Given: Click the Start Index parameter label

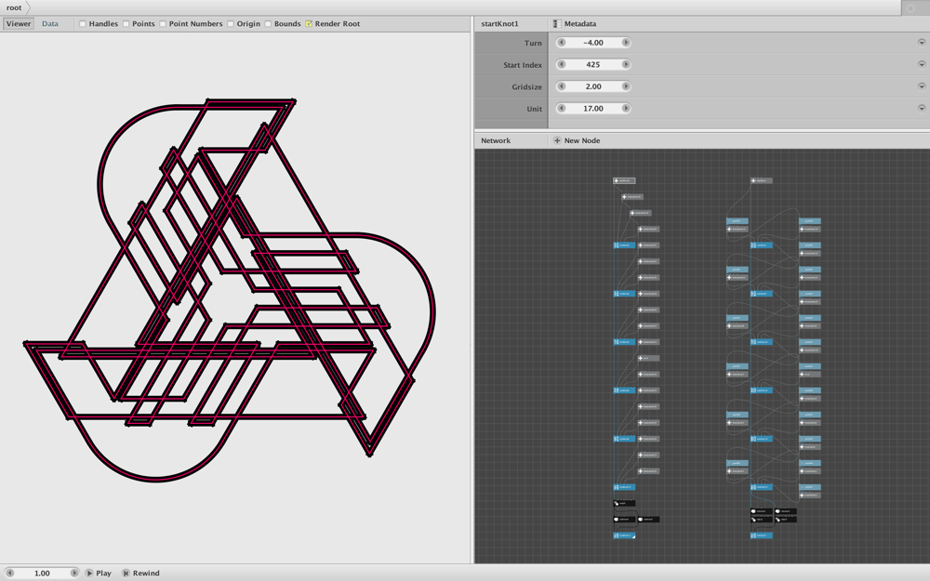Looking at the screenshot, I should (523, 65).
